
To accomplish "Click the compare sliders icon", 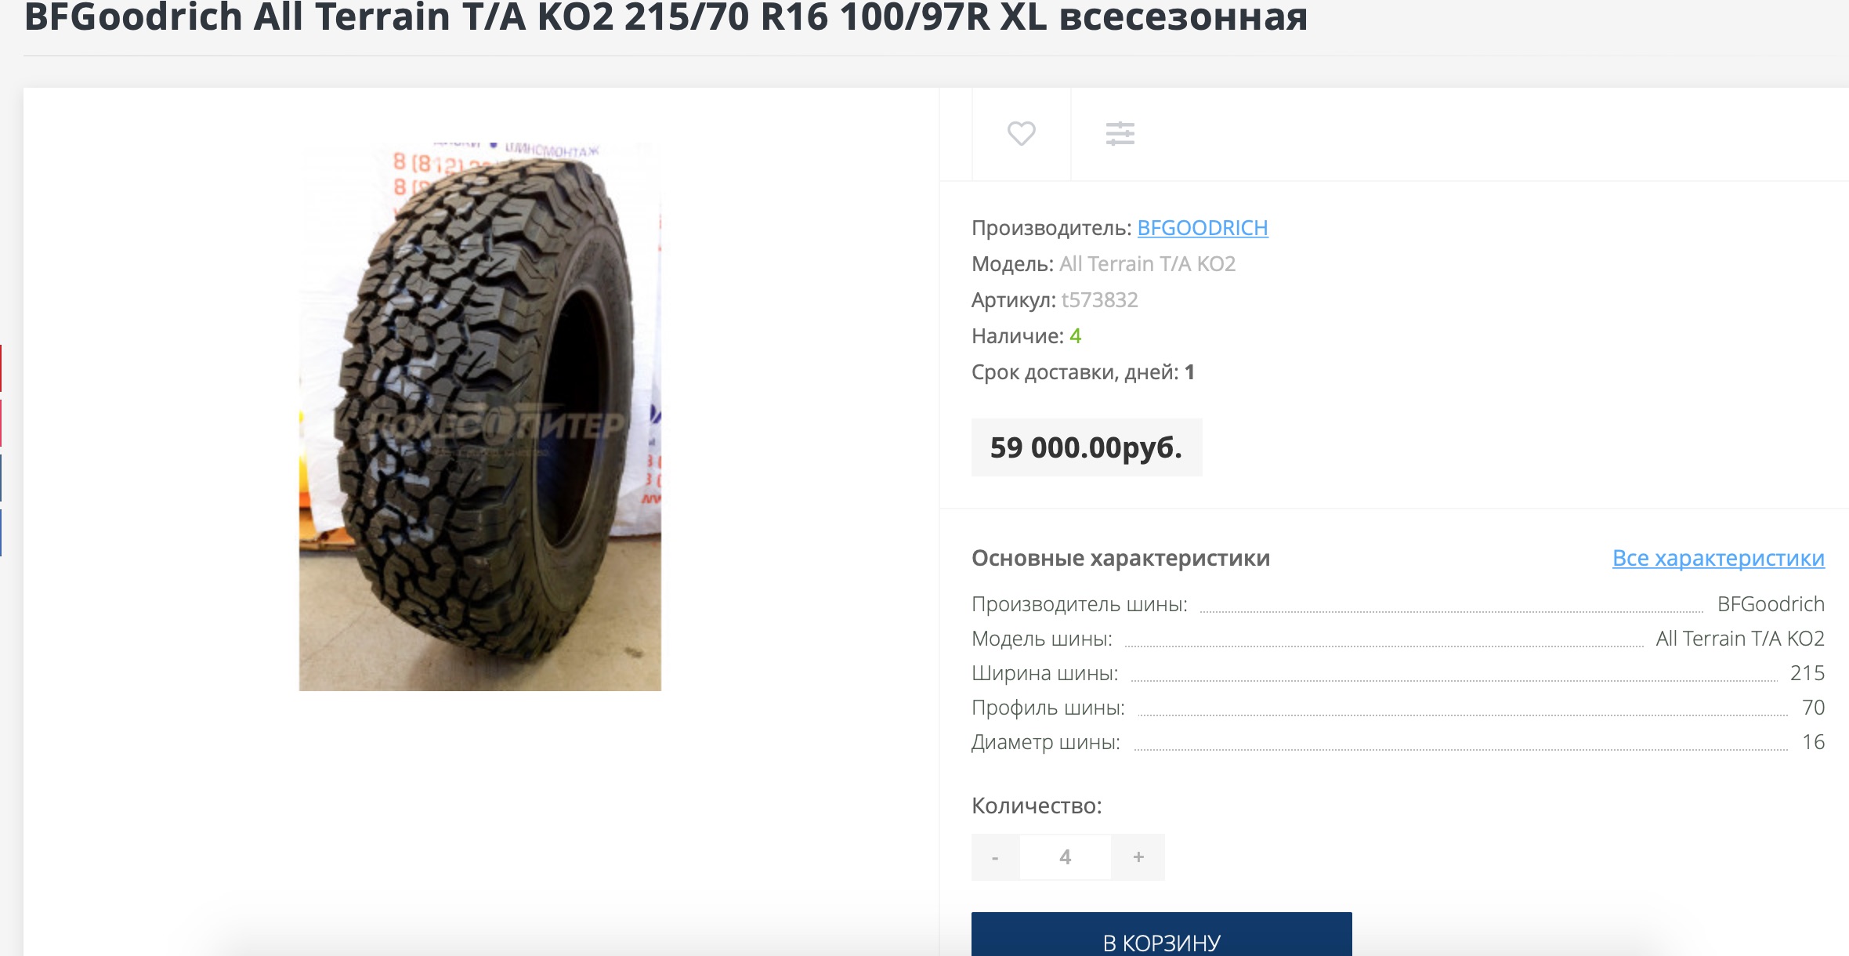I will (x=1120, y=133).
